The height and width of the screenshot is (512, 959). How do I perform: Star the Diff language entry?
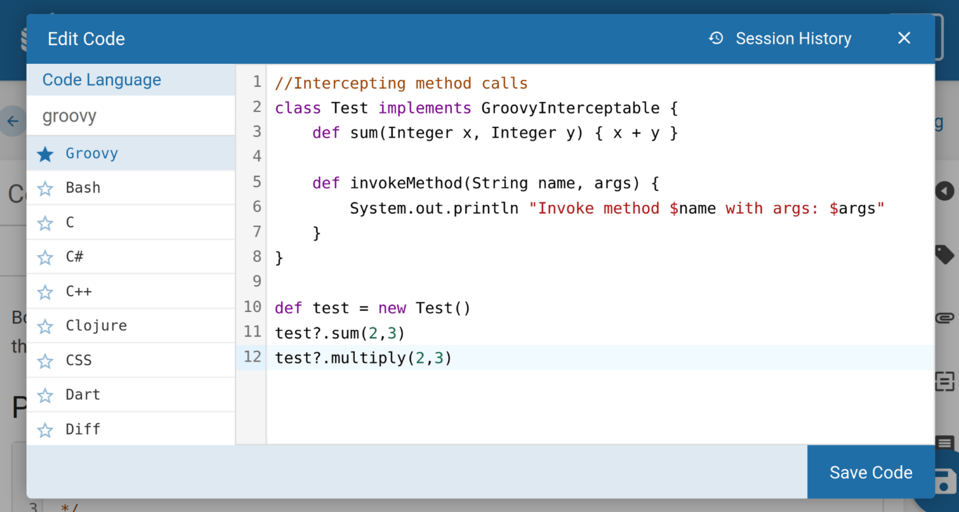click(x=45, y=430)
